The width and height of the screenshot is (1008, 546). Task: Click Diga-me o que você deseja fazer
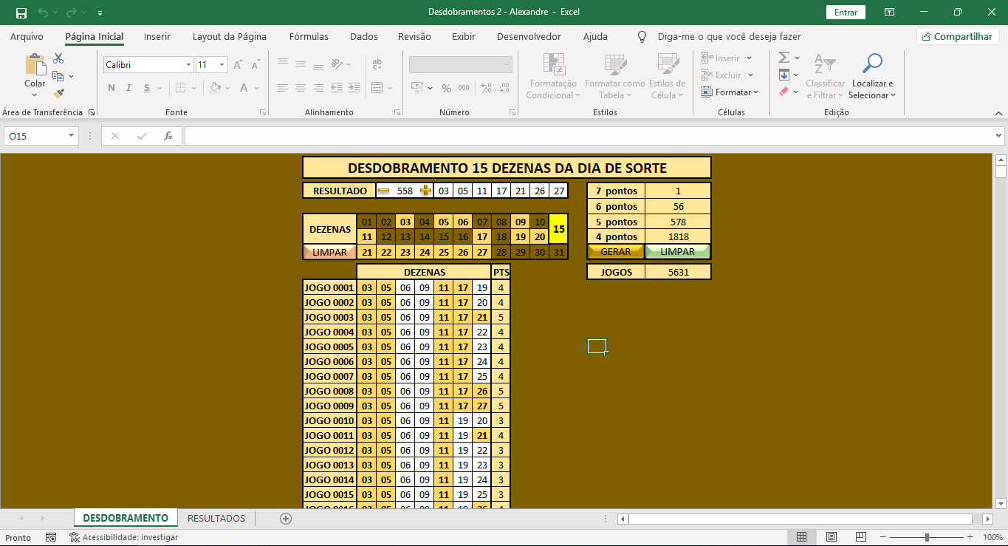pyautogui.click(x=729, y=36)
